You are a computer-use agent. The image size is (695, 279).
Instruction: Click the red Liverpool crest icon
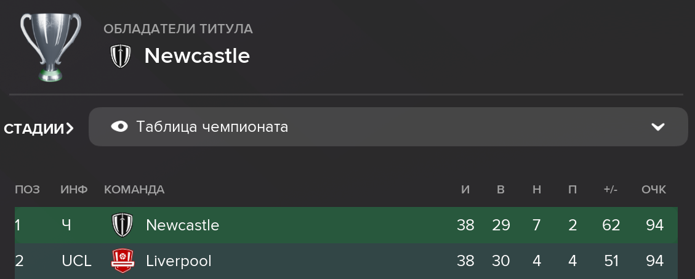(122, 261)
